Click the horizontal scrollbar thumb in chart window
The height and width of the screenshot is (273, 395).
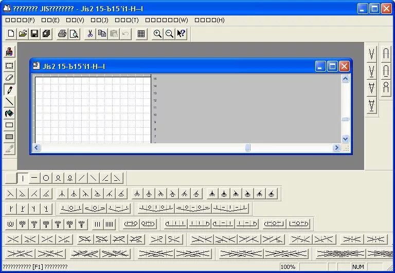coord(247,148)
